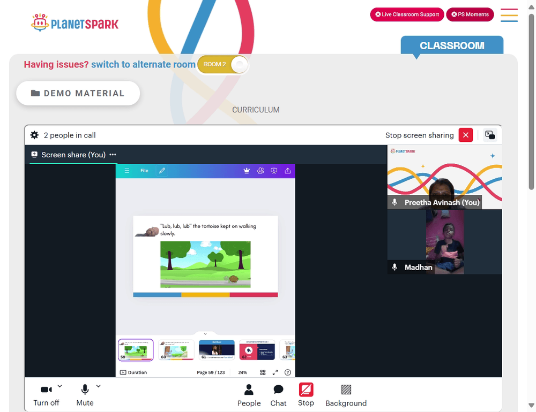Select Preetha Avinash video tile
This screenshot has height=412, width=536.
click(445, 177)
